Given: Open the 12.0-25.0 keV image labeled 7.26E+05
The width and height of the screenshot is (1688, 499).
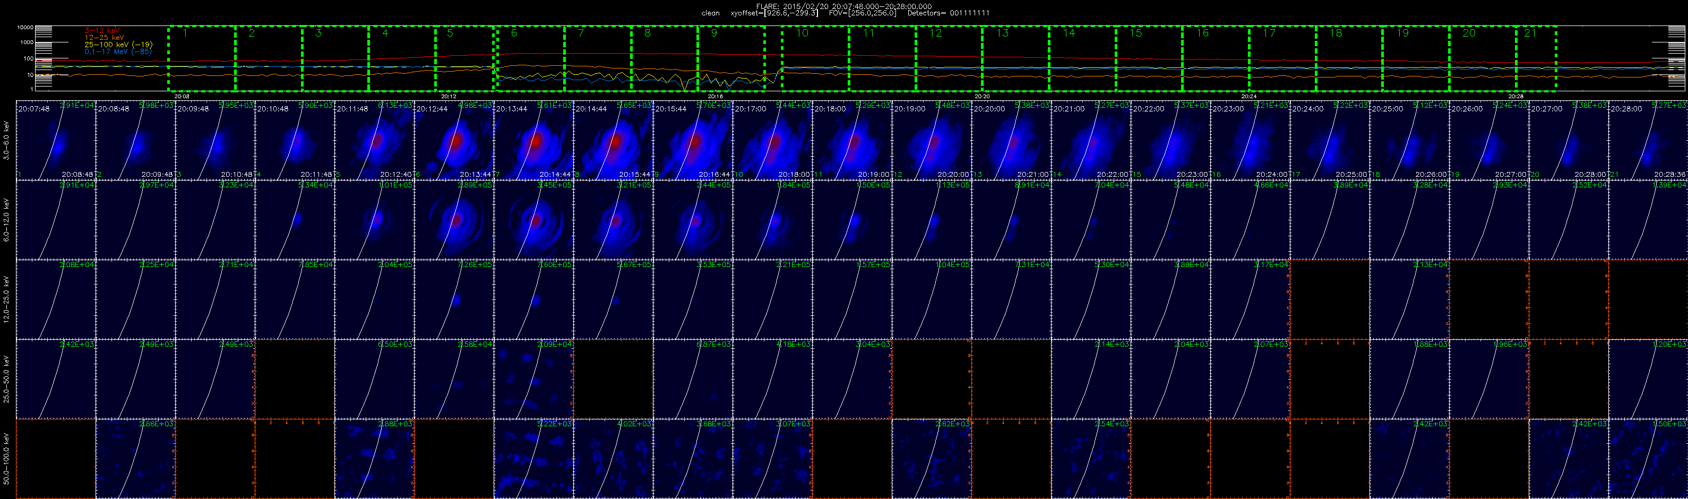Looking at the screenshot, I should (454, 299).
